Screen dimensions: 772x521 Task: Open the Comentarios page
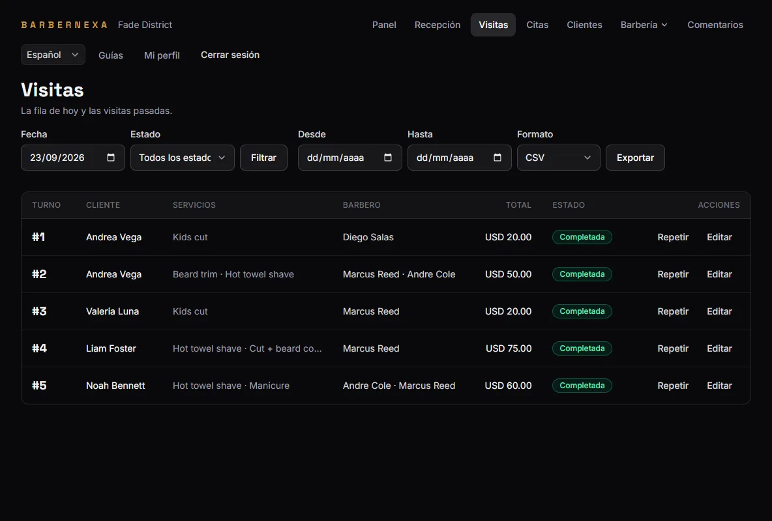pos(715,25)
